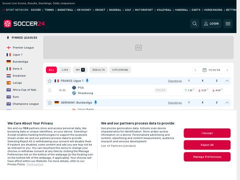
Task: Open Serie A in pinned leagues
Action: [17, 68]
